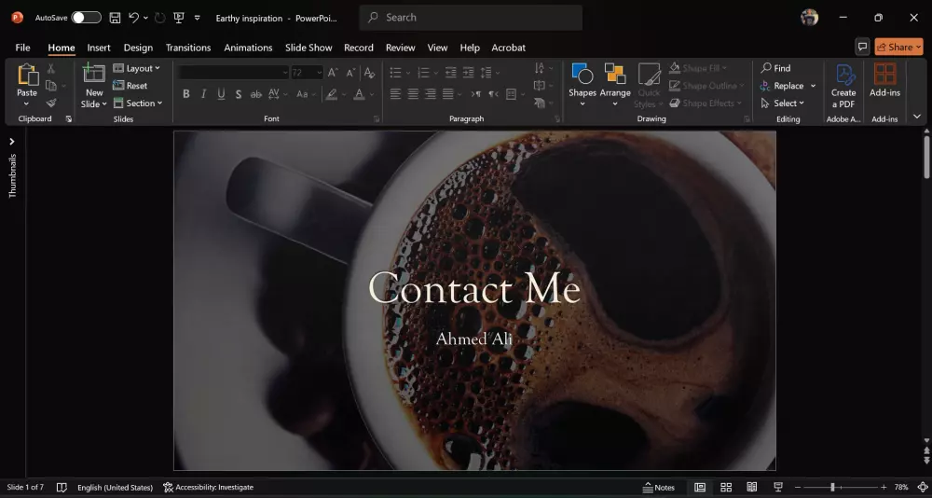Open Section dropdown
932x498 pixels.
(138, 103)
